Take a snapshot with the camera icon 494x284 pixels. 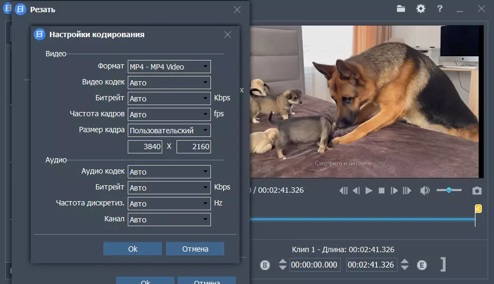(477, 191)
